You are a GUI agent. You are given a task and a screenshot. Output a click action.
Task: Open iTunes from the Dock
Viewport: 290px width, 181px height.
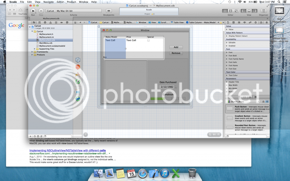point(165,173)
